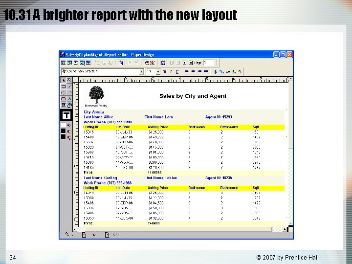
Task: Go to the previous report page
Action: coord(178,63)
